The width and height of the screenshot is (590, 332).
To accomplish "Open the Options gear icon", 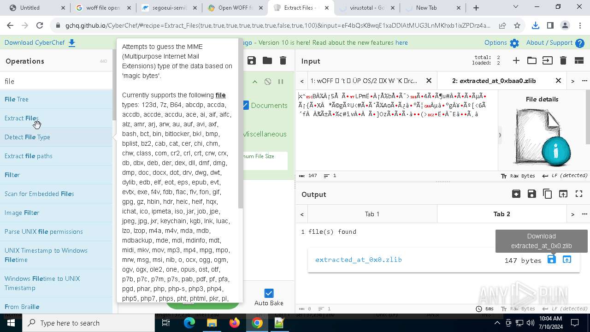I will coord(514,43).
